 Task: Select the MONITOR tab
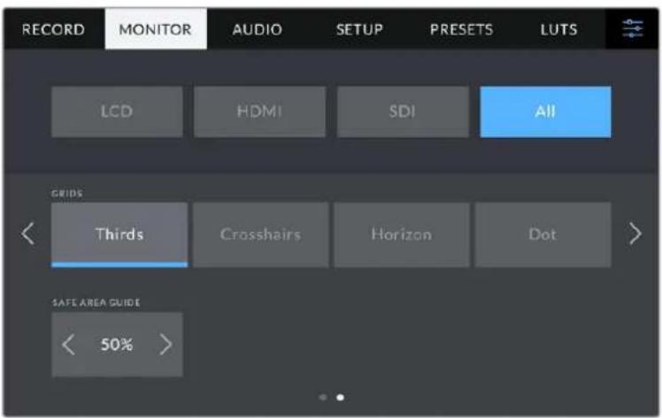(x=156, y=29)
